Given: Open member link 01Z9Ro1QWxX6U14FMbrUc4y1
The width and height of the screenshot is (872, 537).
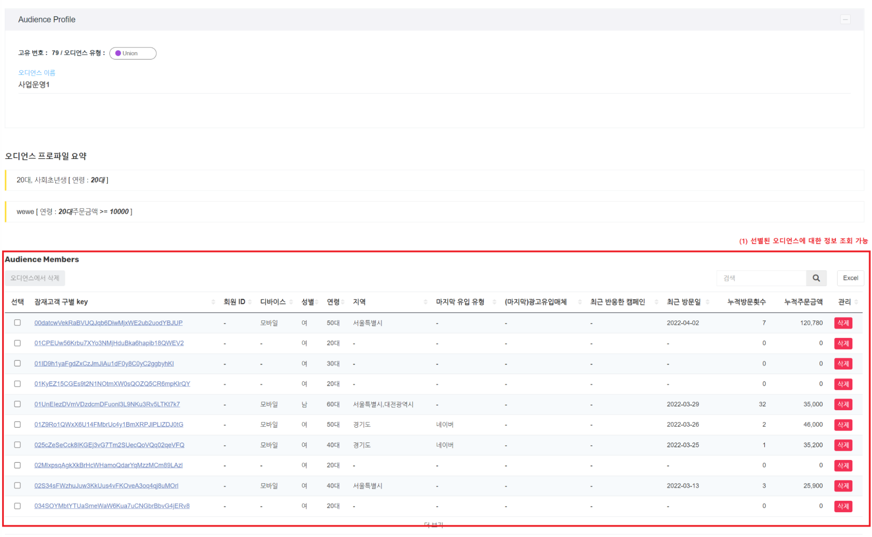Looking at the screenshot, I should pos(109,425).
